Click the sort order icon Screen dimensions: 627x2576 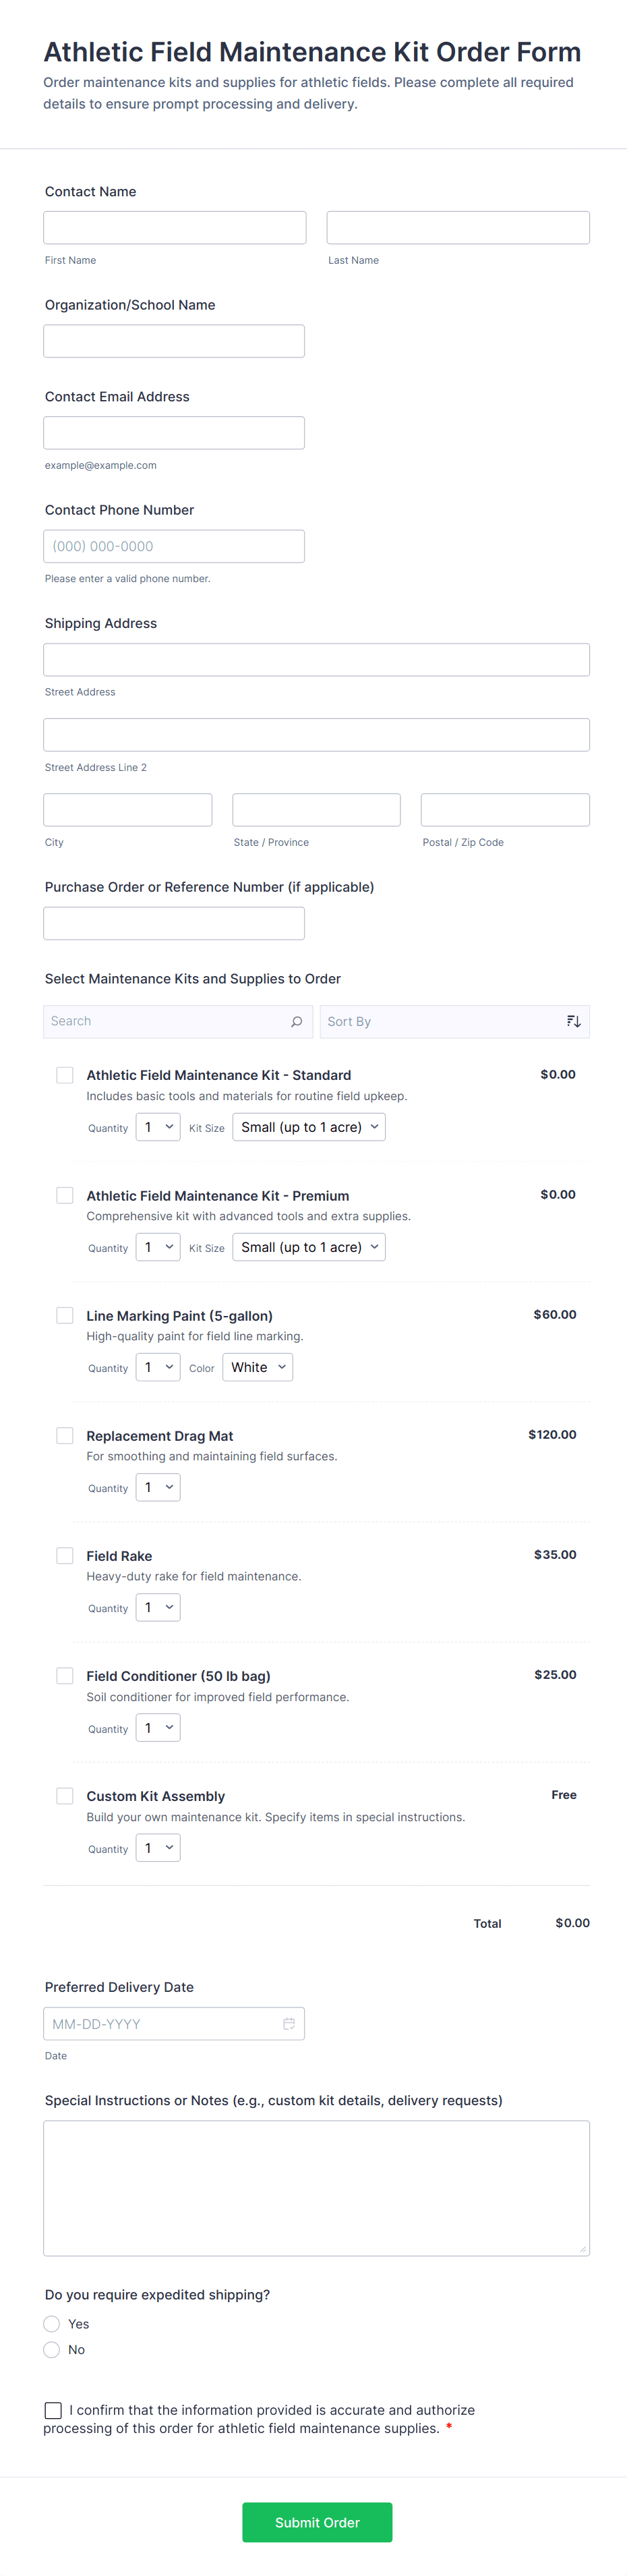tap(573, 1021)
